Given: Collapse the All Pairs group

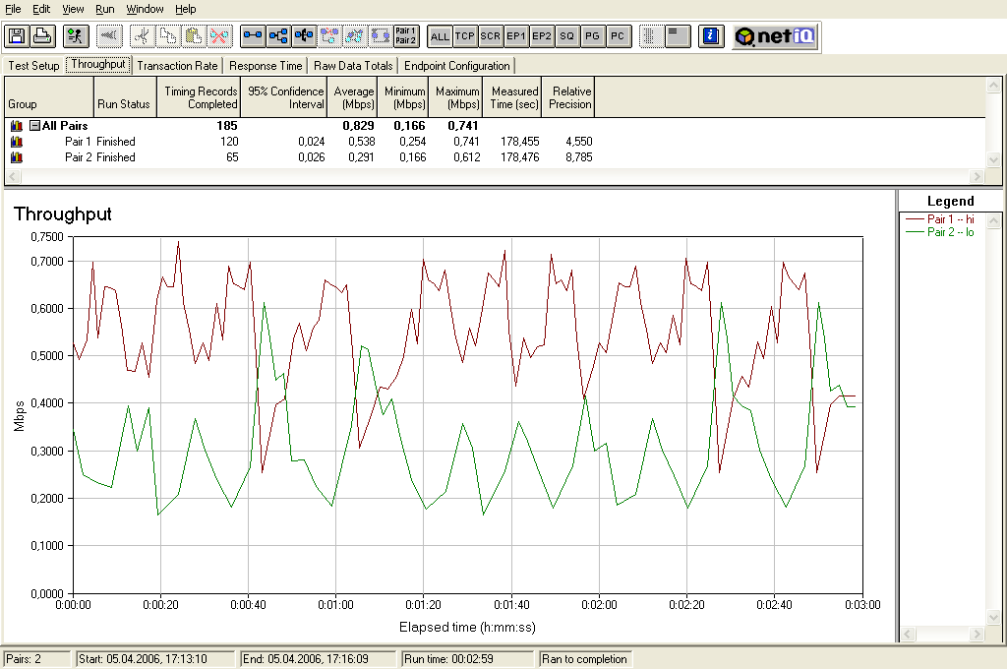Looking at the screenshot, I should click(x=34, y=126).
